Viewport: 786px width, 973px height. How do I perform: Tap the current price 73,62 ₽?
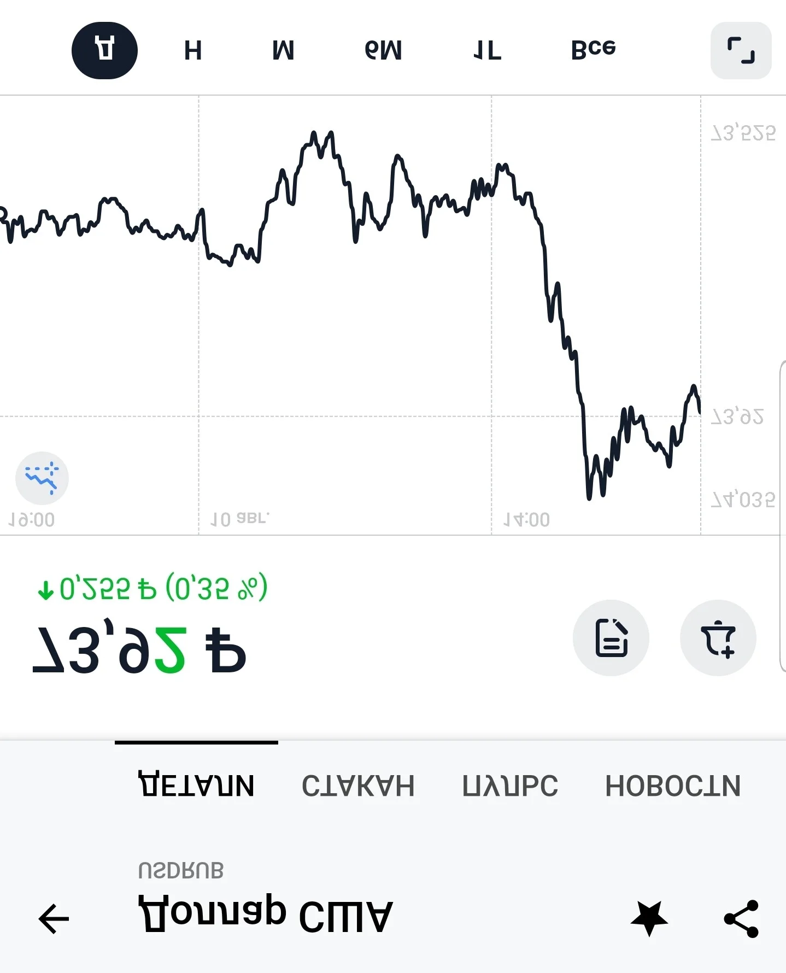pos(139,649)
